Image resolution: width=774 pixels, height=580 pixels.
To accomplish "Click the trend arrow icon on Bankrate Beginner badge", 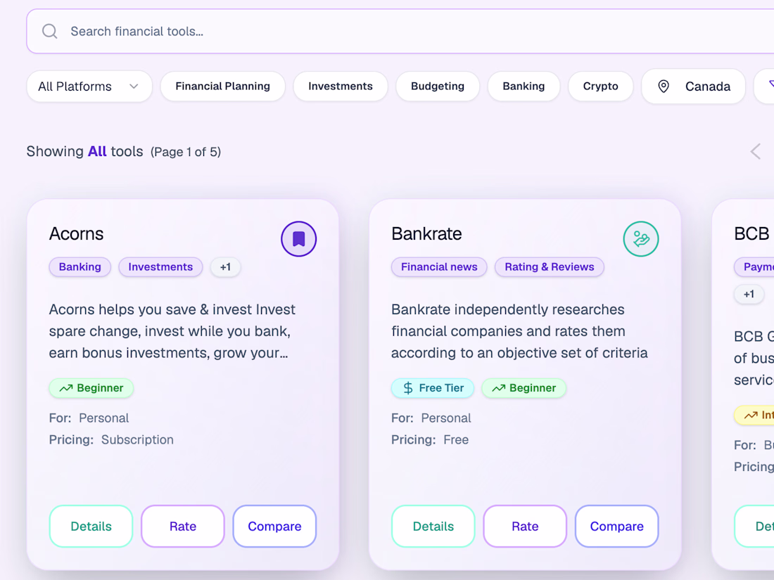I will point(499,388).
